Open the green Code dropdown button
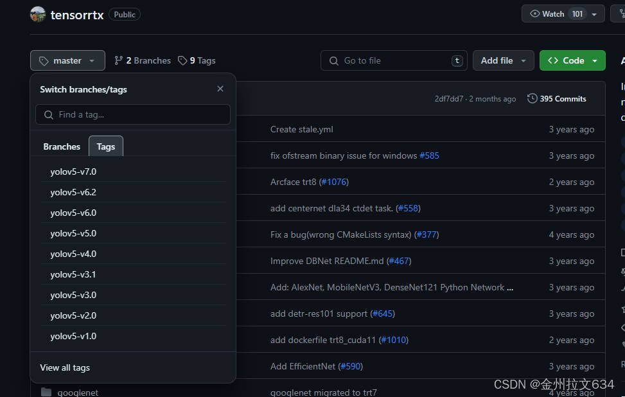 (572, 60)
